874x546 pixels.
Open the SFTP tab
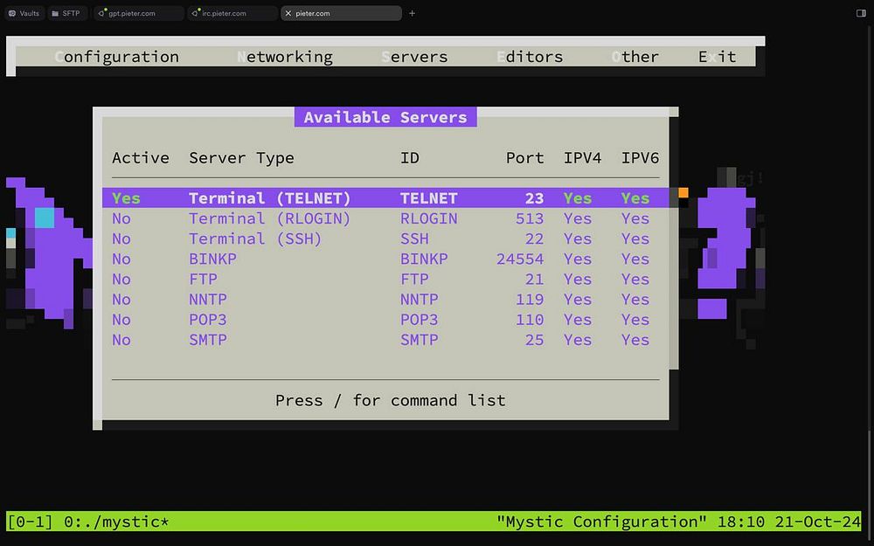pyautogui.click(x=67, y=13)
